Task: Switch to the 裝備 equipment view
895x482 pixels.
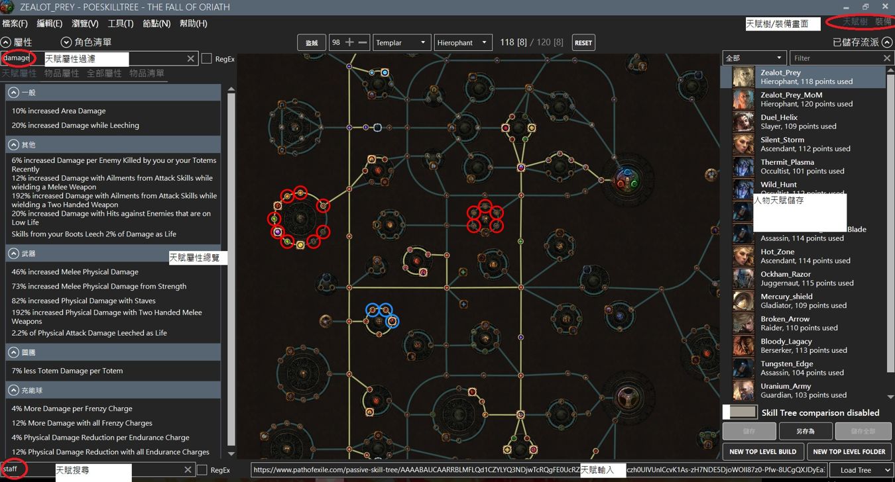Action: 883,22
